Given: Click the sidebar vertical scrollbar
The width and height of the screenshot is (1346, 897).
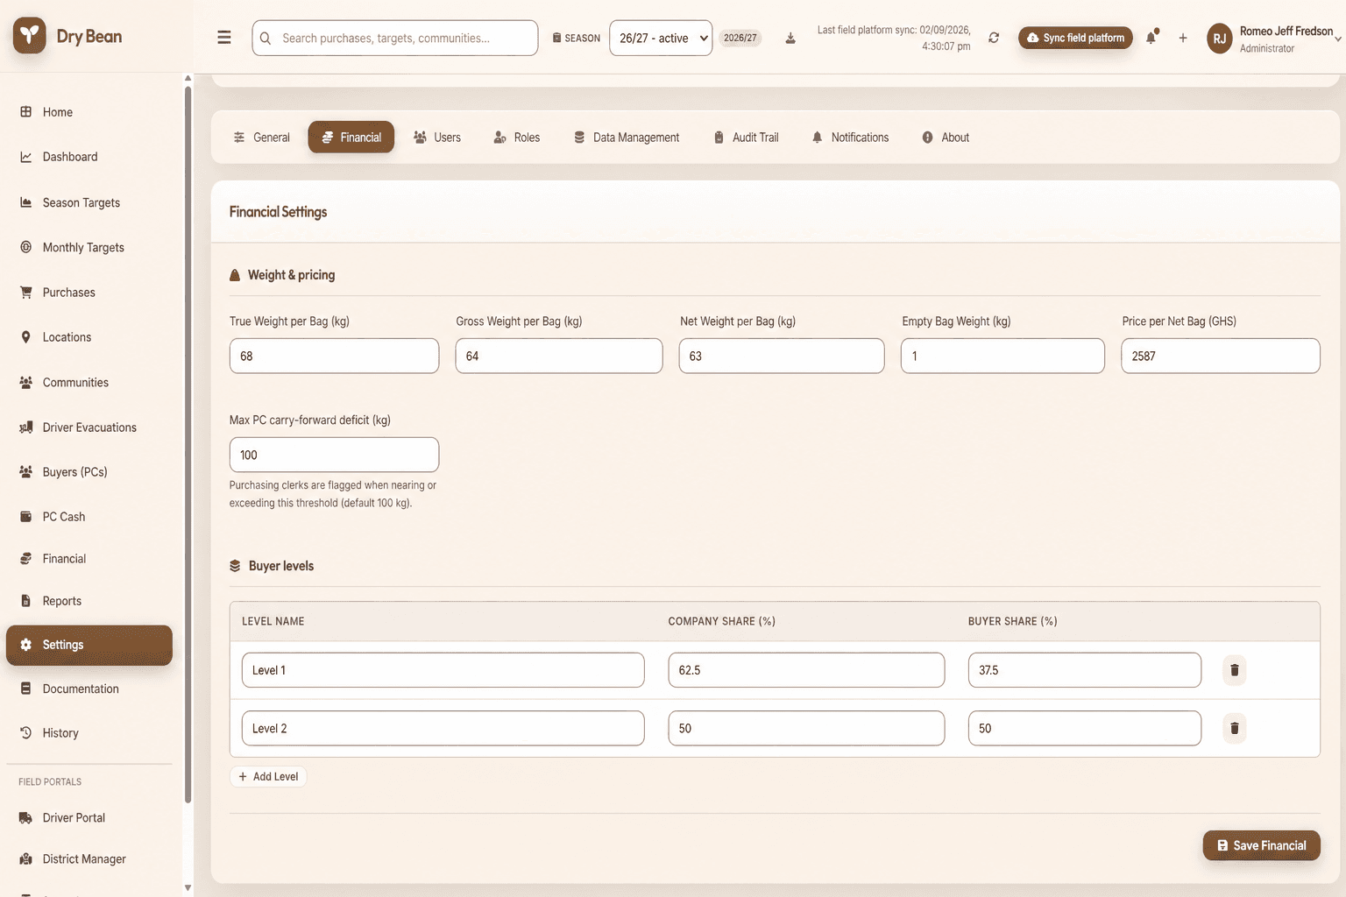Looking at the screenshot, I should (188, 443).
